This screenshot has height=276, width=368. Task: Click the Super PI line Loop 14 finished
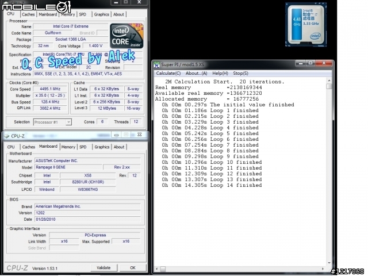point(212,185)
